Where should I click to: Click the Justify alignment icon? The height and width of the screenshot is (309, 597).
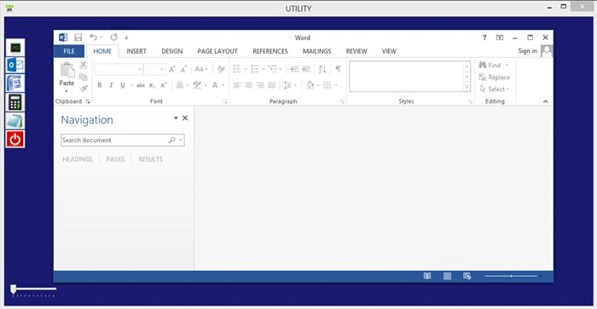pyautogui.click(x=271, y=85)
